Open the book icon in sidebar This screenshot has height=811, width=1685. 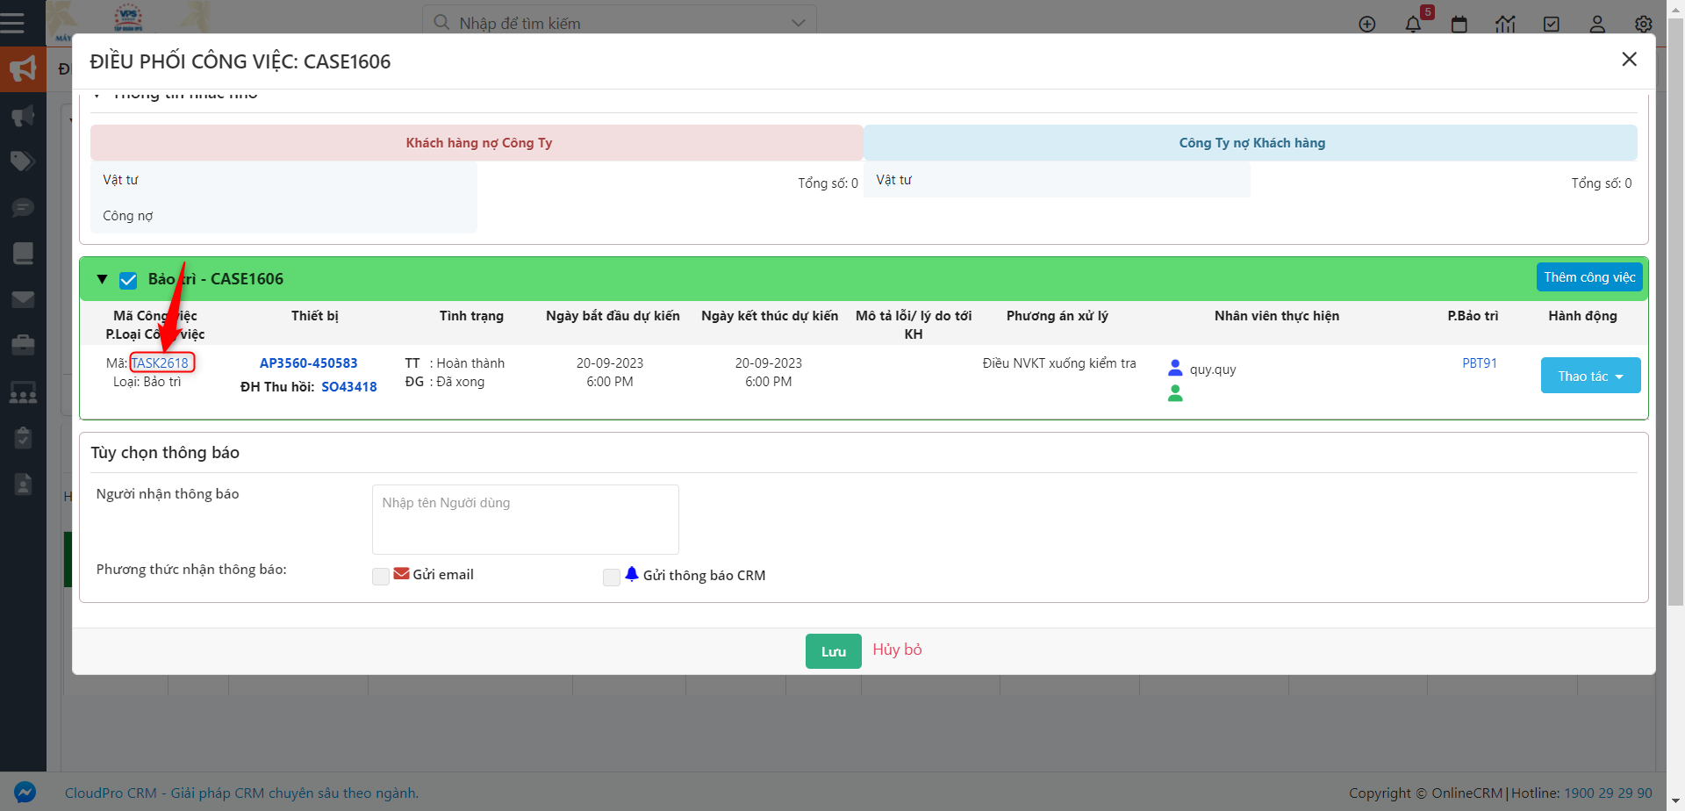click(23, 254)
